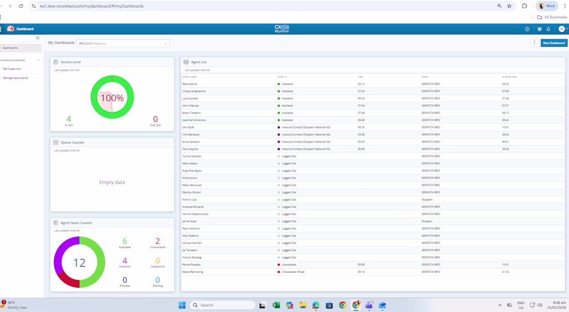Click the Agent State Counter widget icon
569x312 pixels.
56,223
